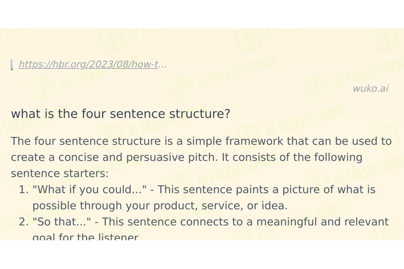This screenshot has height=269, width=404.
Task: Click the truncated ellipsis ending the hbr.org URL
Action: coord(162,65)
